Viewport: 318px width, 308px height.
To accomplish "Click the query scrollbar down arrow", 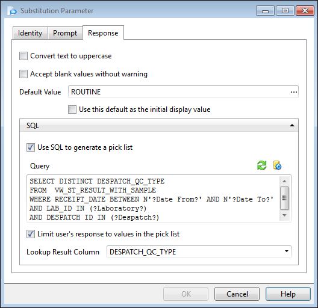I will (x=284, y=215).
